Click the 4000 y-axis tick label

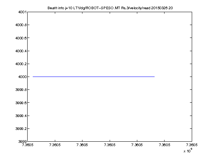tap(22, 77)
